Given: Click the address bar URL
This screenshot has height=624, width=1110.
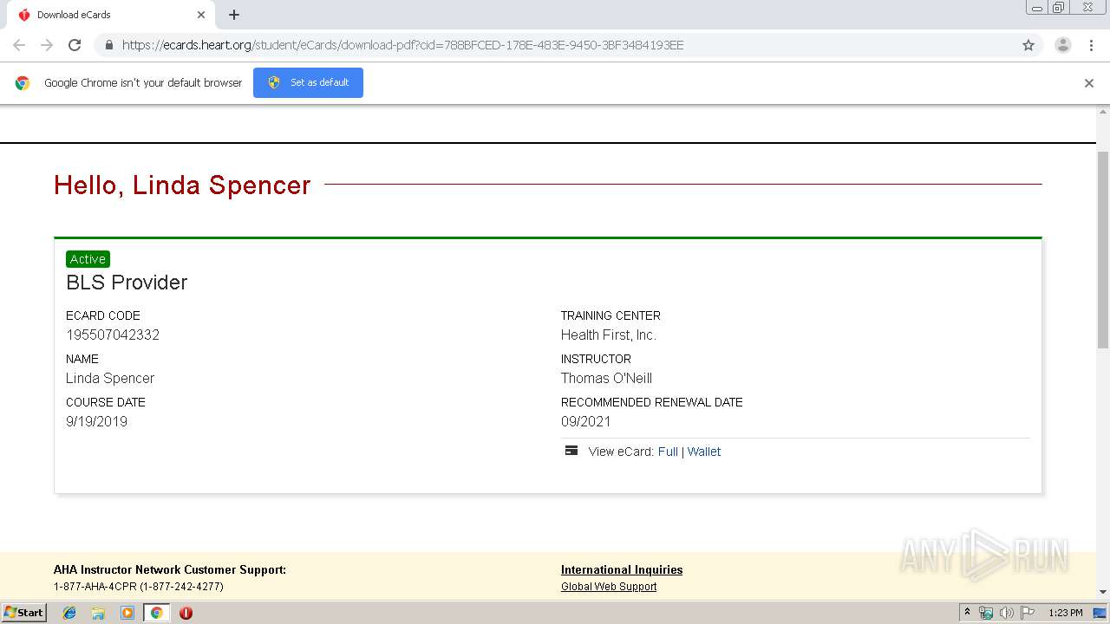Looking at the screenshot, I should (402, 45).
